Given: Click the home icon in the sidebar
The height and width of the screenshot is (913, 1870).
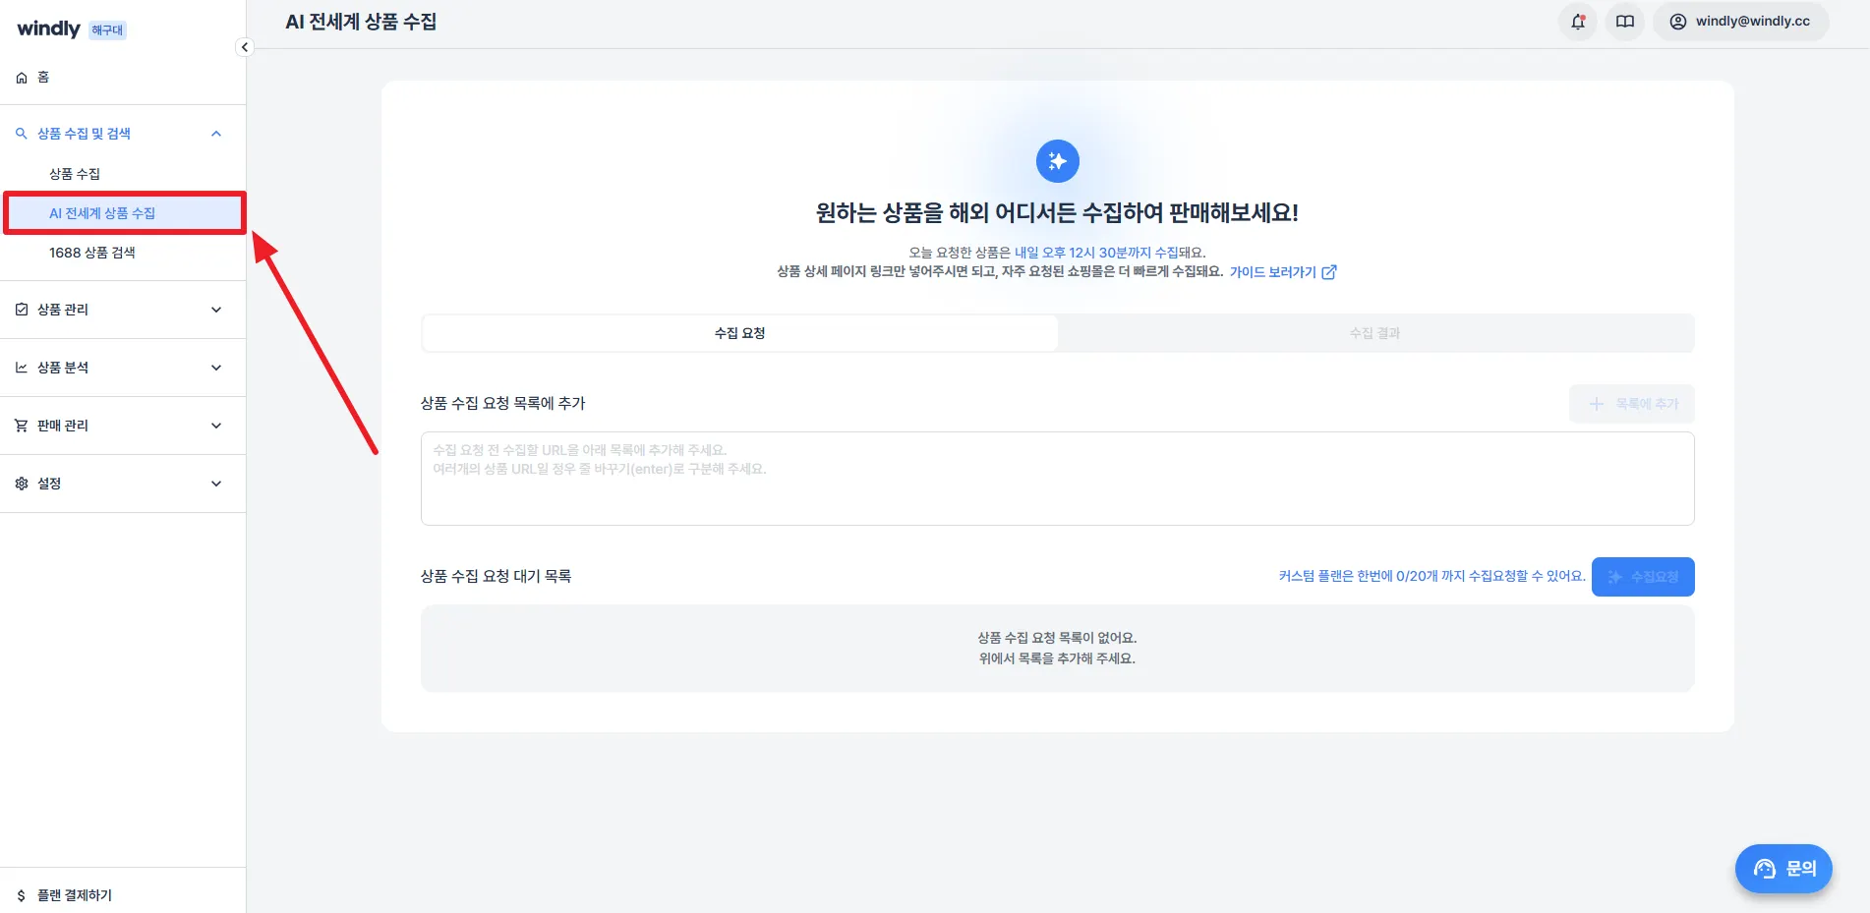Looking at the screenshot, I should 21,77.
